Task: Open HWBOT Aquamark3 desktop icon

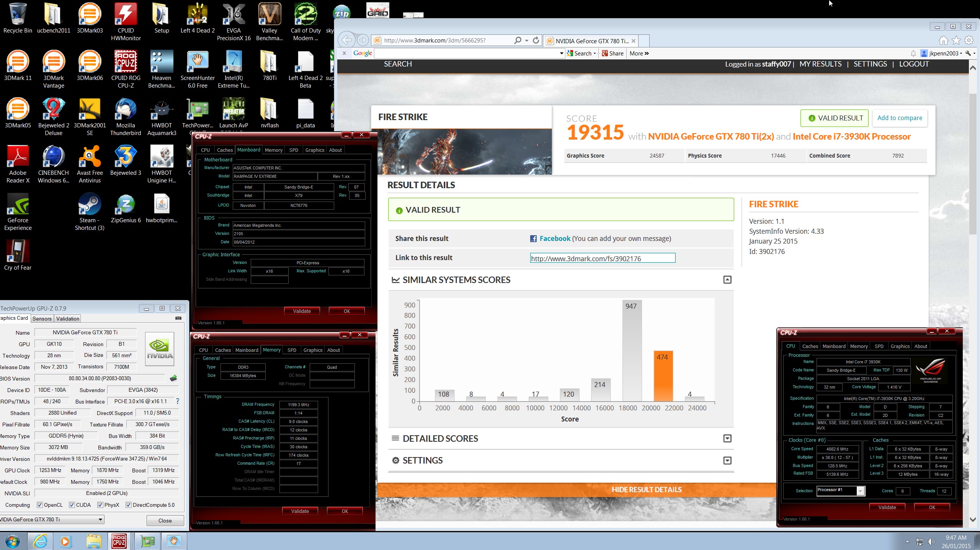Action: [x=162, y=117]
